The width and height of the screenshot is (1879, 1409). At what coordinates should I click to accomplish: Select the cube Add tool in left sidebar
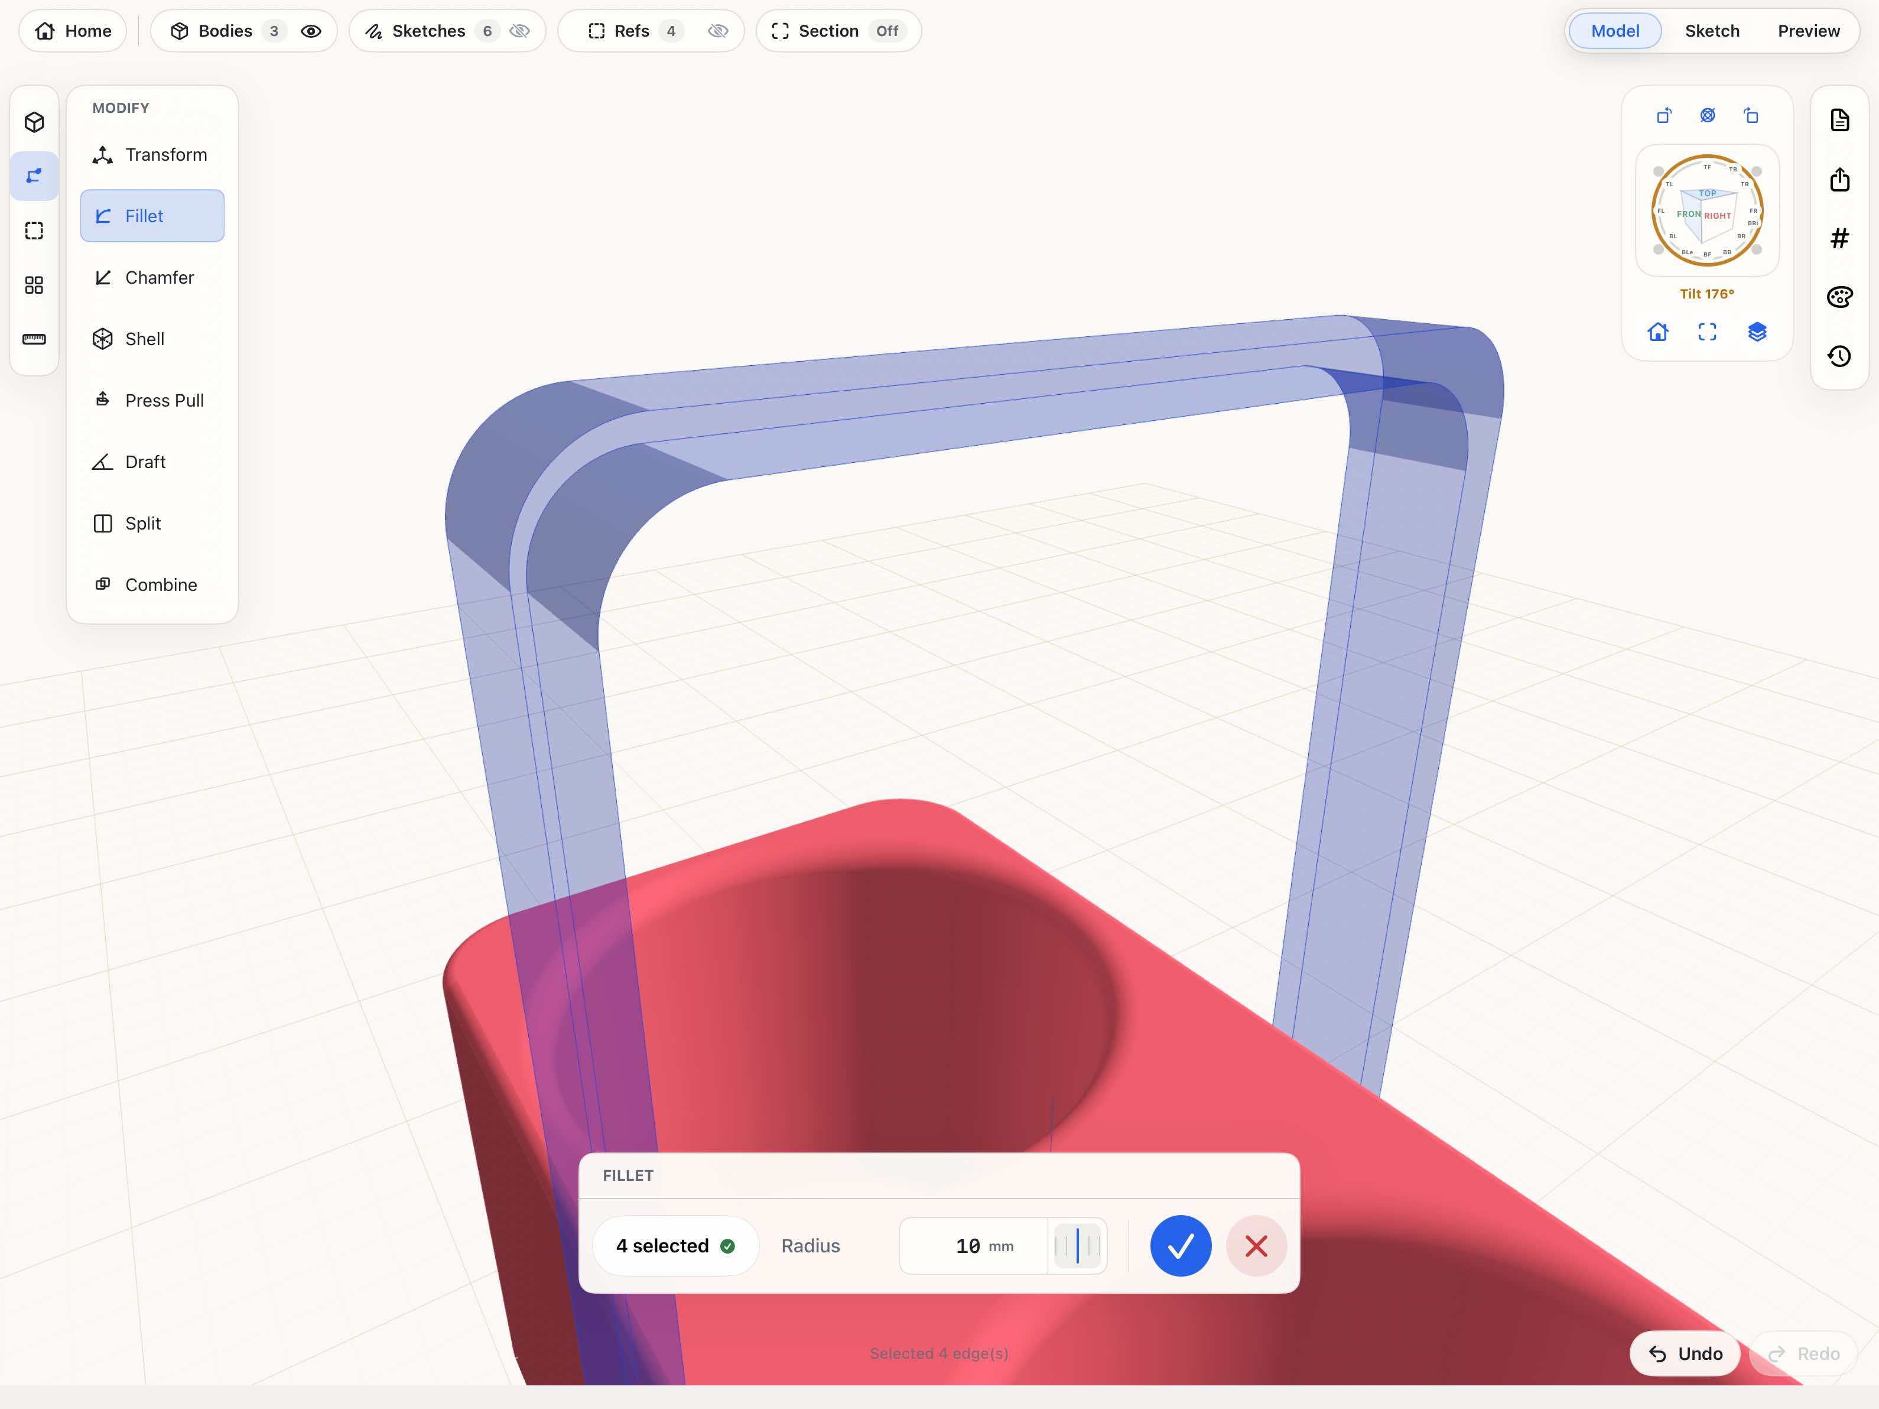[34, 122]
